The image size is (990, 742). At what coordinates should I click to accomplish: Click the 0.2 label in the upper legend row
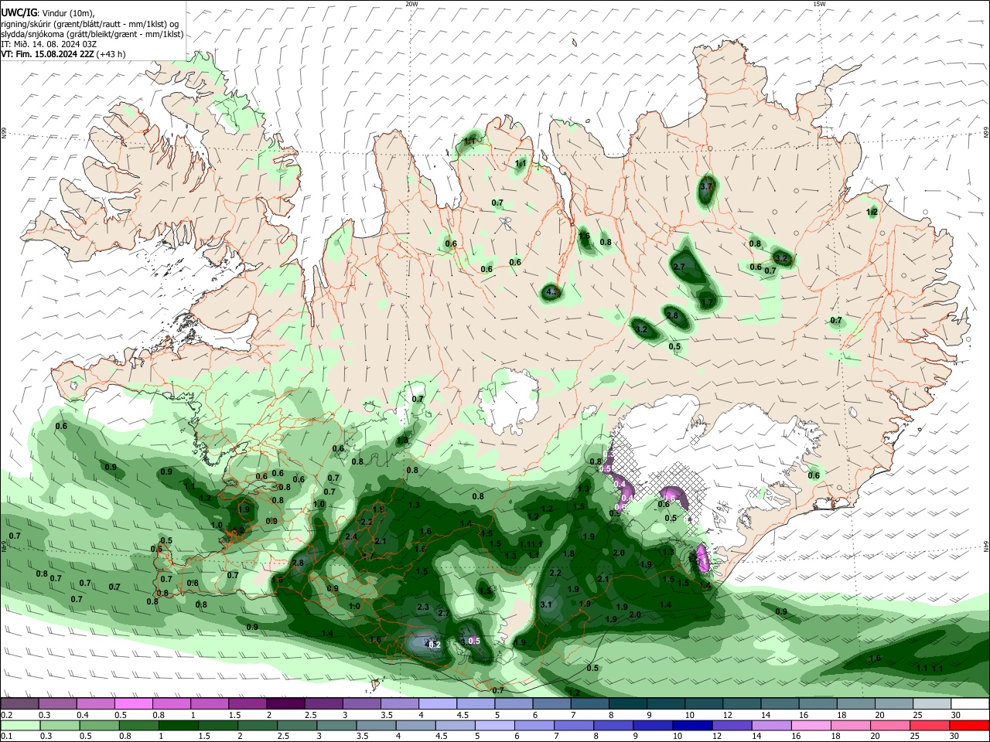coord(5,715)
